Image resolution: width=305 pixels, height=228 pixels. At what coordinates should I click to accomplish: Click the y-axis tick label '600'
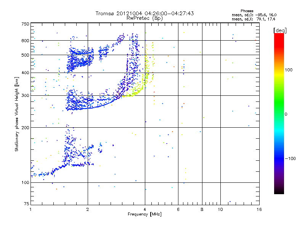click(x=25, y=41)
